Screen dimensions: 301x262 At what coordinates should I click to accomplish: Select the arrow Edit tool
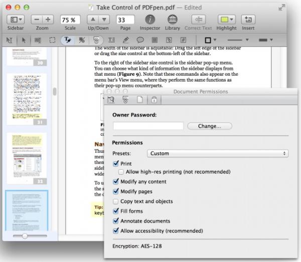(x=24, y=40)
